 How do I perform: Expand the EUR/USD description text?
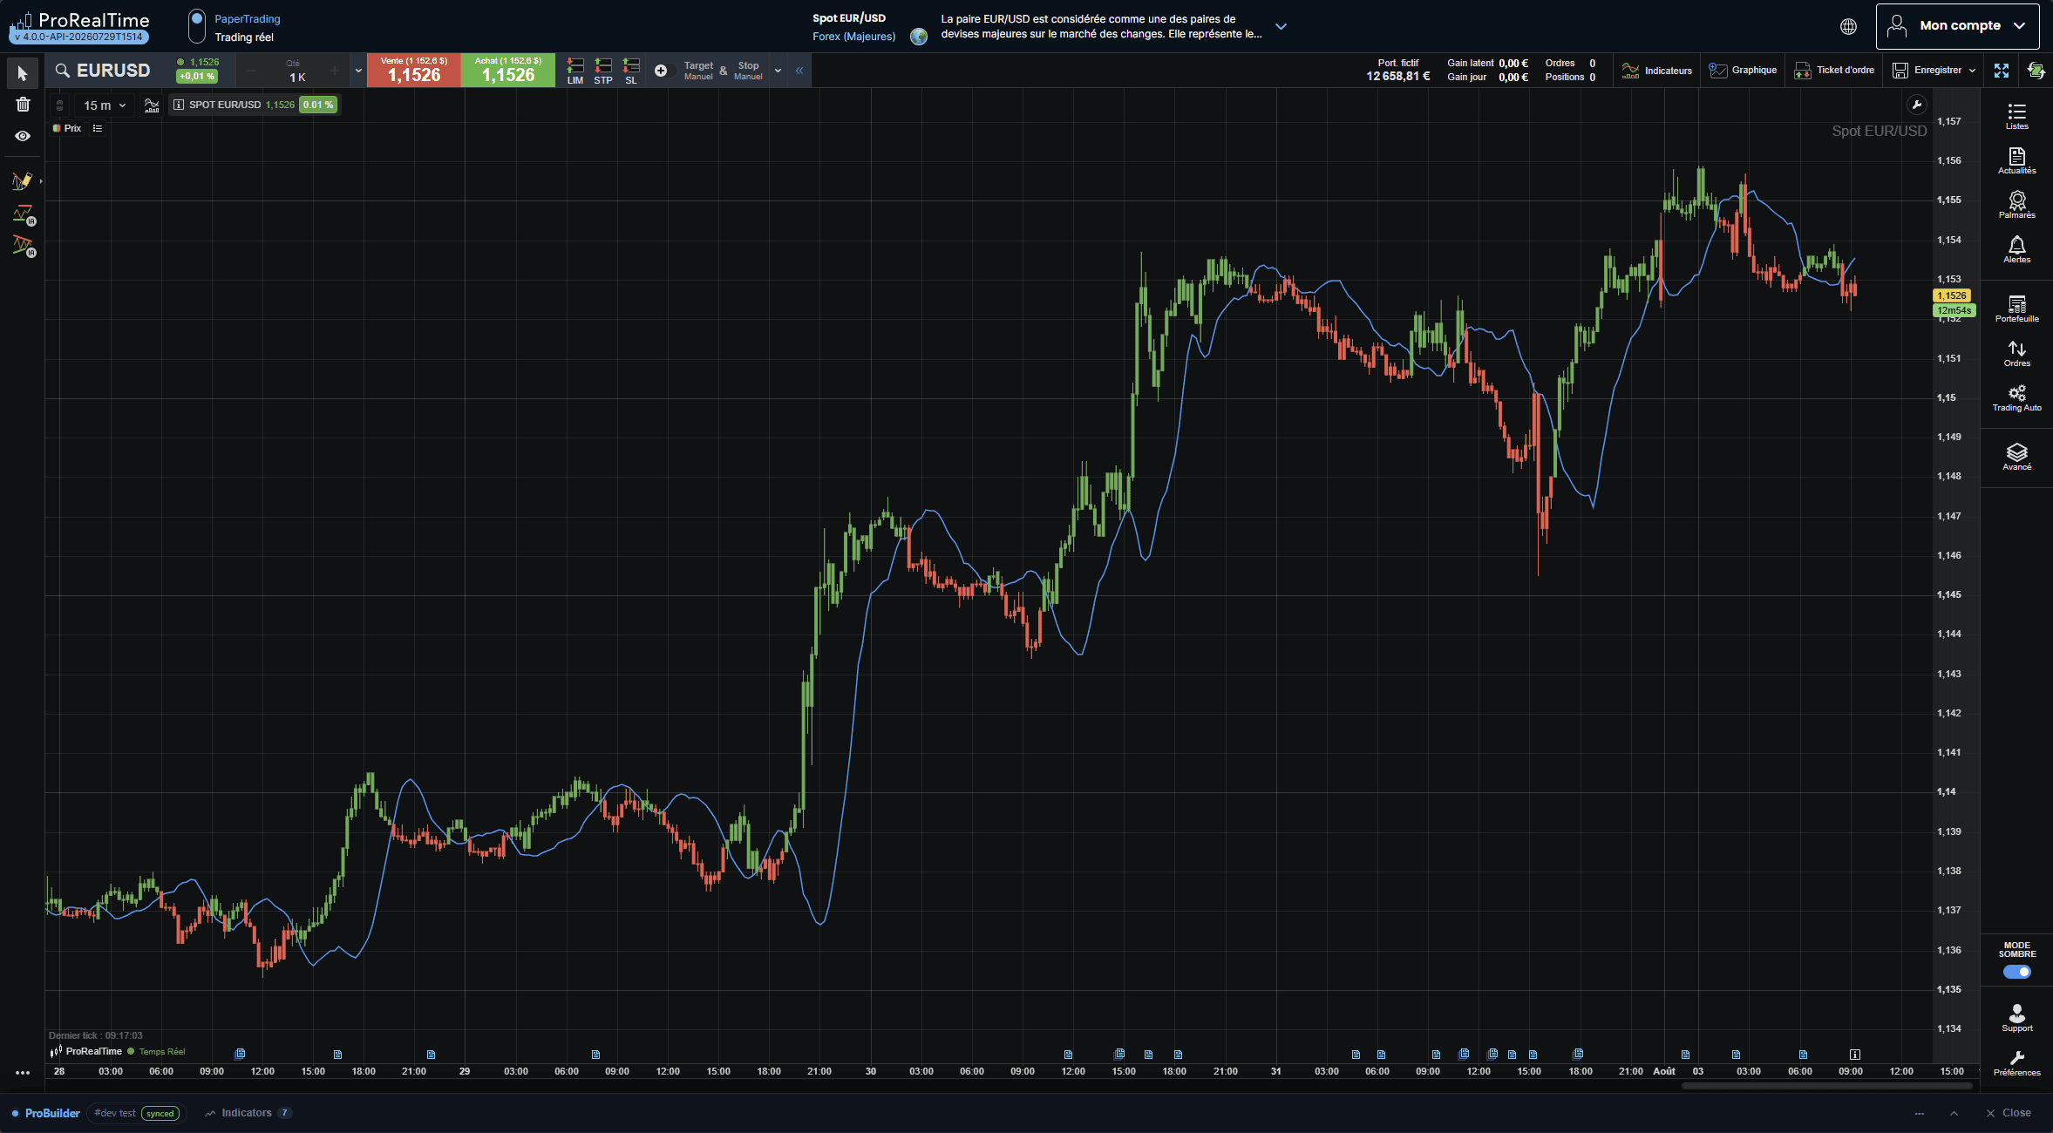(1281, 26)
